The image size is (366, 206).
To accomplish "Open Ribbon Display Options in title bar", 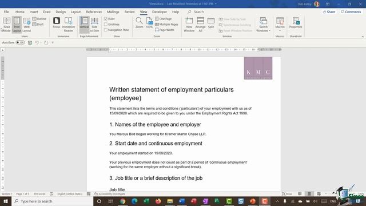I will 328,4.
